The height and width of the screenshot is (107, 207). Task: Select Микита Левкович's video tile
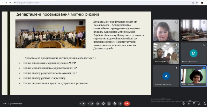pos(194,30)
